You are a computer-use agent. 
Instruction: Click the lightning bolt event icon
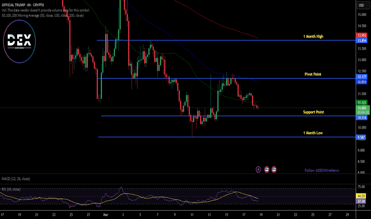[258, 170]
